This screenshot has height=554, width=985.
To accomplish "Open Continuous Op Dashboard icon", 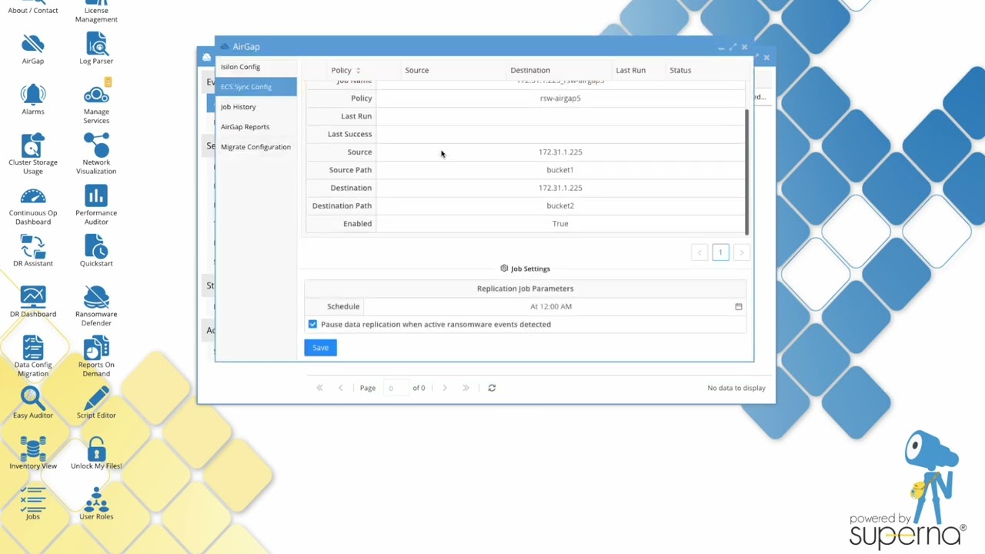I will 32,205.
